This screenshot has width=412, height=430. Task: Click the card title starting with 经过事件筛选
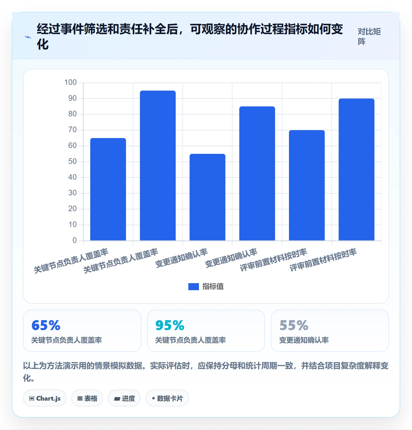pos(190,37)
